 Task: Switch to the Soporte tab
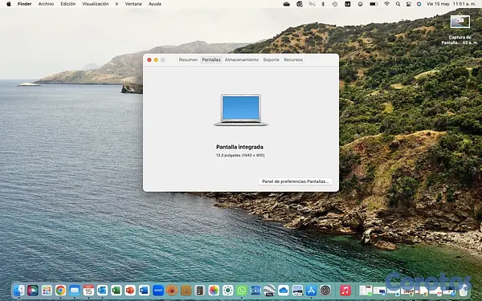click(x=272, y=59)
